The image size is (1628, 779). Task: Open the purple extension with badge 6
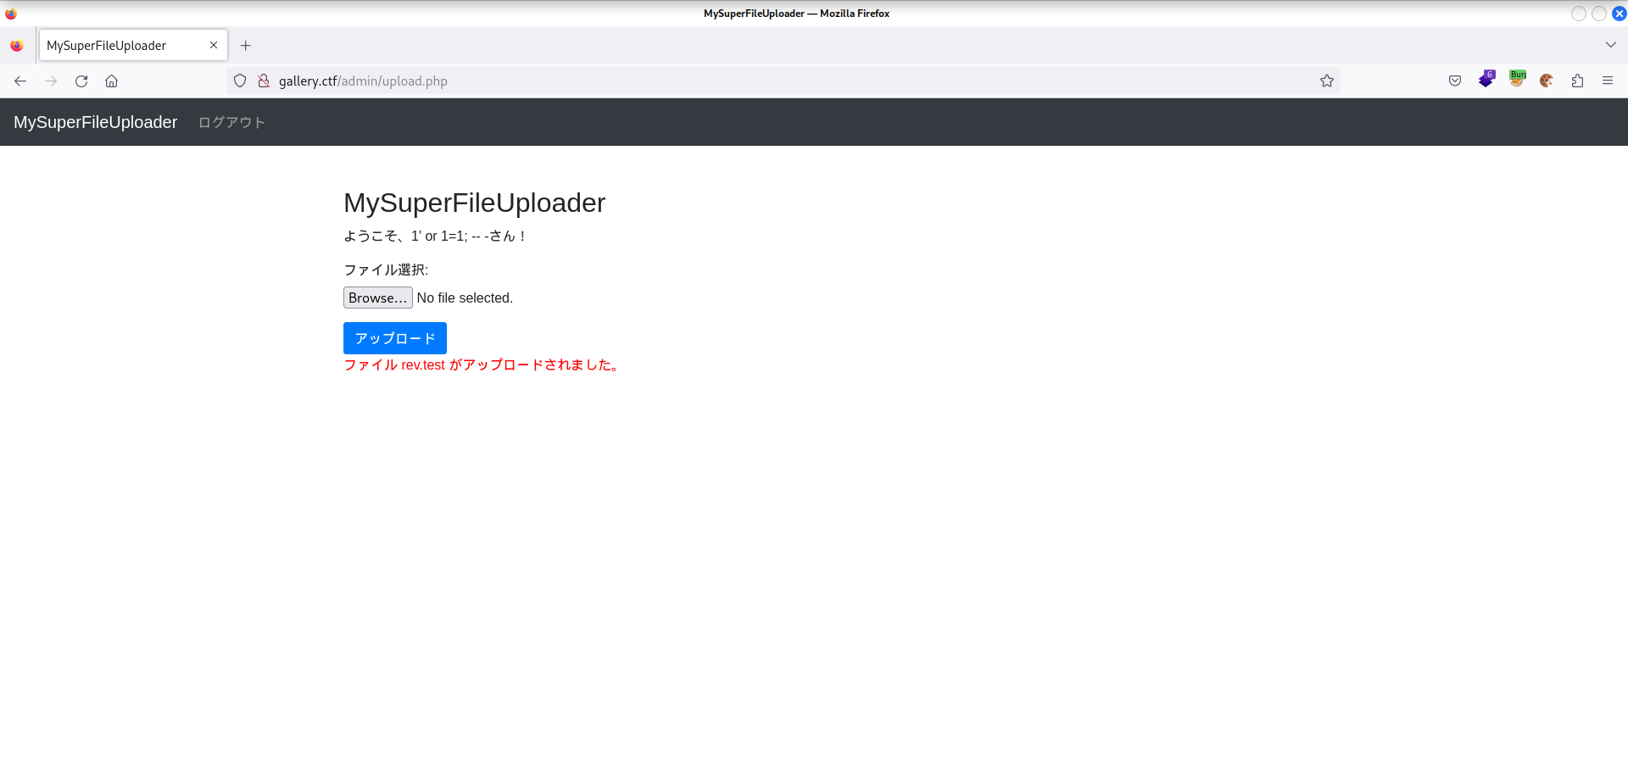coord(1486,80)
